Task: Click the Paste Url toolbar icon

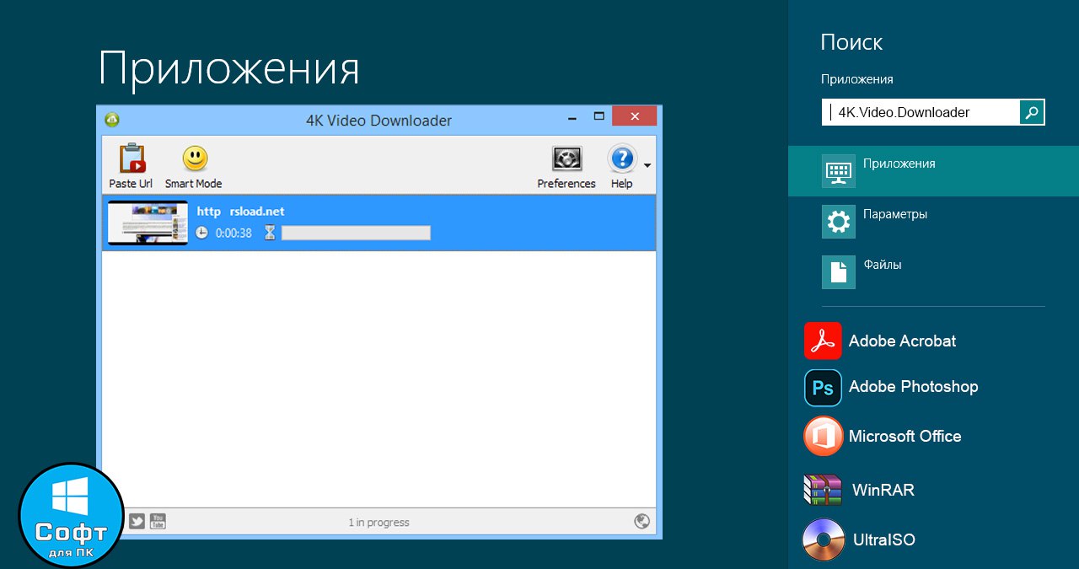Action: click(x=131, y=158)
